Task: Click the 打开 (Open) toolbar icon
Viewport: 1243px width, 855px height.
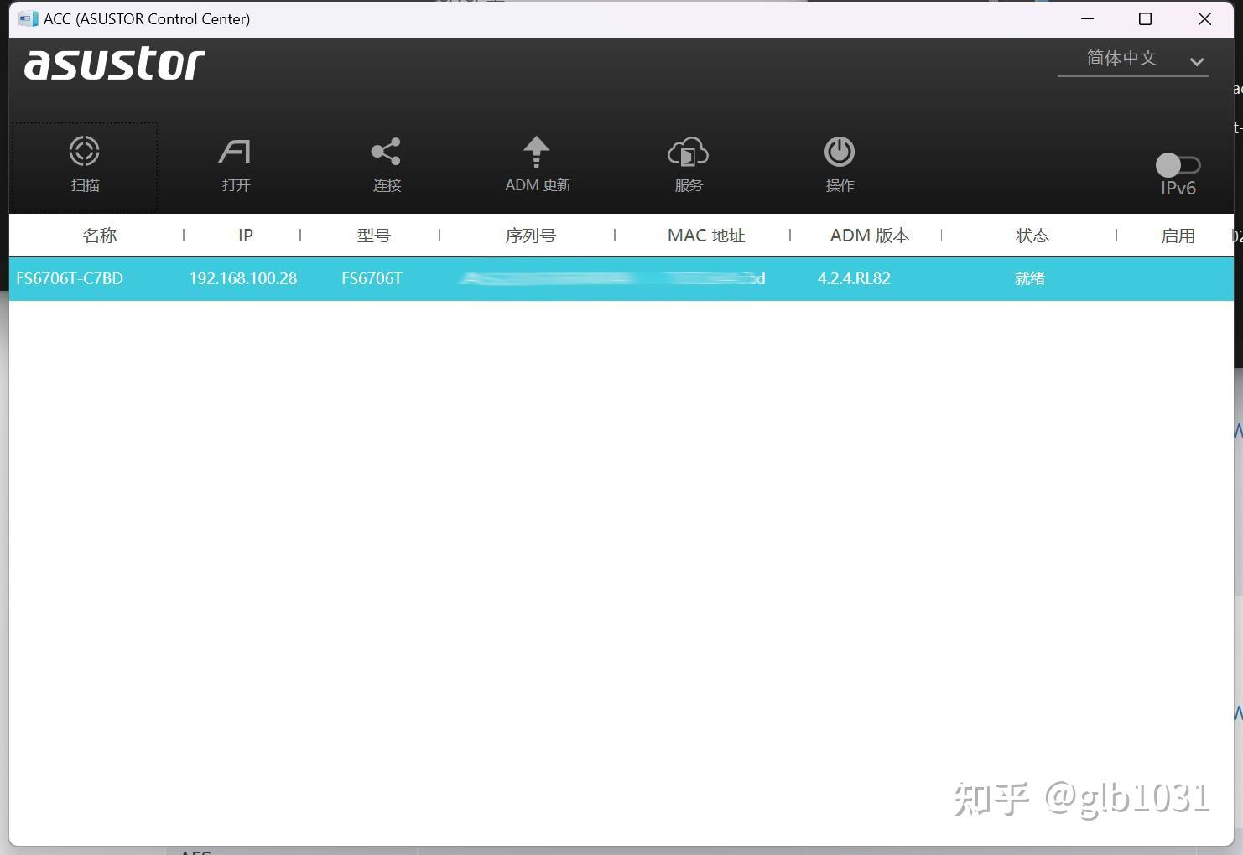Action: [235, 152]
